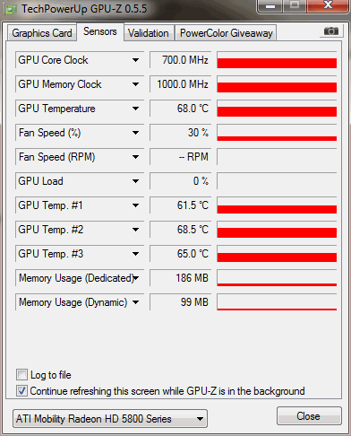The image size is (351, 436).
Task: Select the ATI Mobility Radeon HD 5800 combo box
Action: [110, 419]
